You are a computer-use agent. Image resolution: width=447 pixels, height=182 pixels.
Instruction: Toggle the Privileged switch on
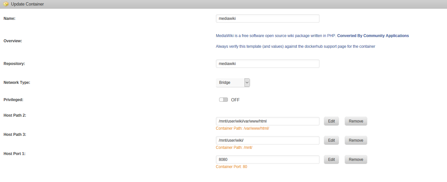[x=223, y=100]
